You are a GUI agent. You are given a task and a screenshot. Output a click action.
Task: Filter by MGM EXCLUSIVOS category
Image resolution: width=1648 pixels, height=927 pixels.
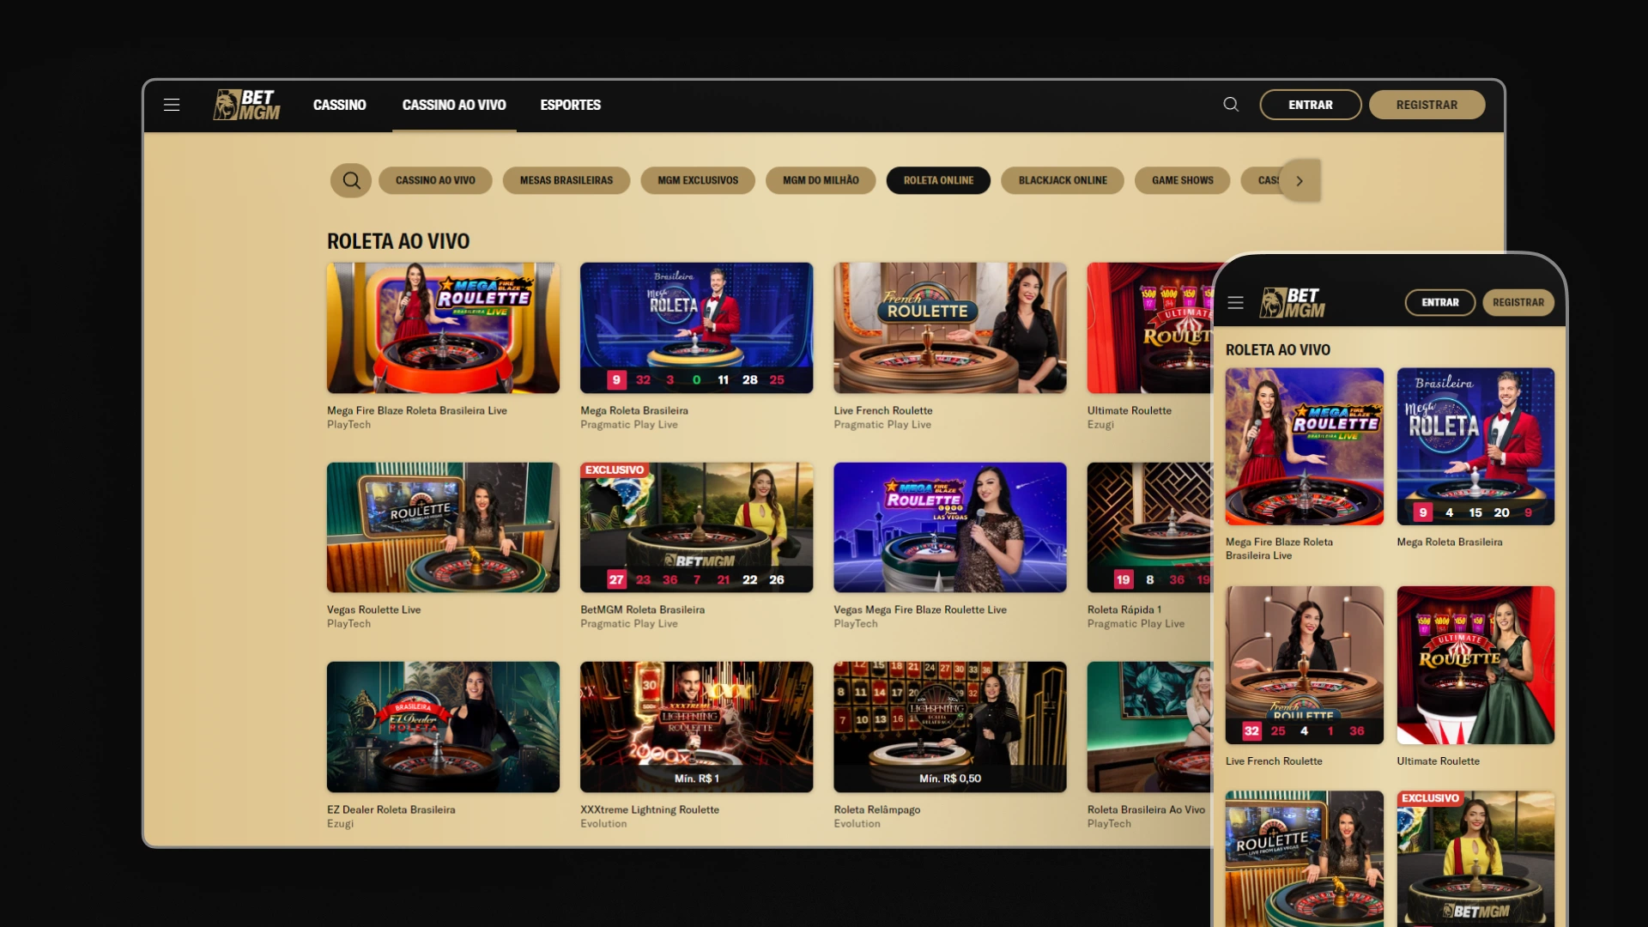pyautogui.click(x=698, y=180)
